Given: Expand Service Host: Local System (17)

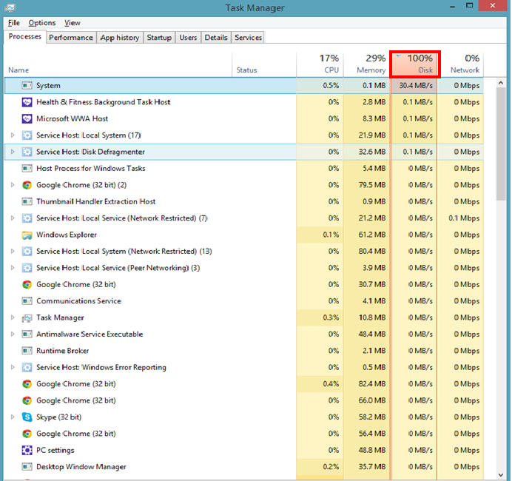Looking at the screenshot, I should (13, 135).
